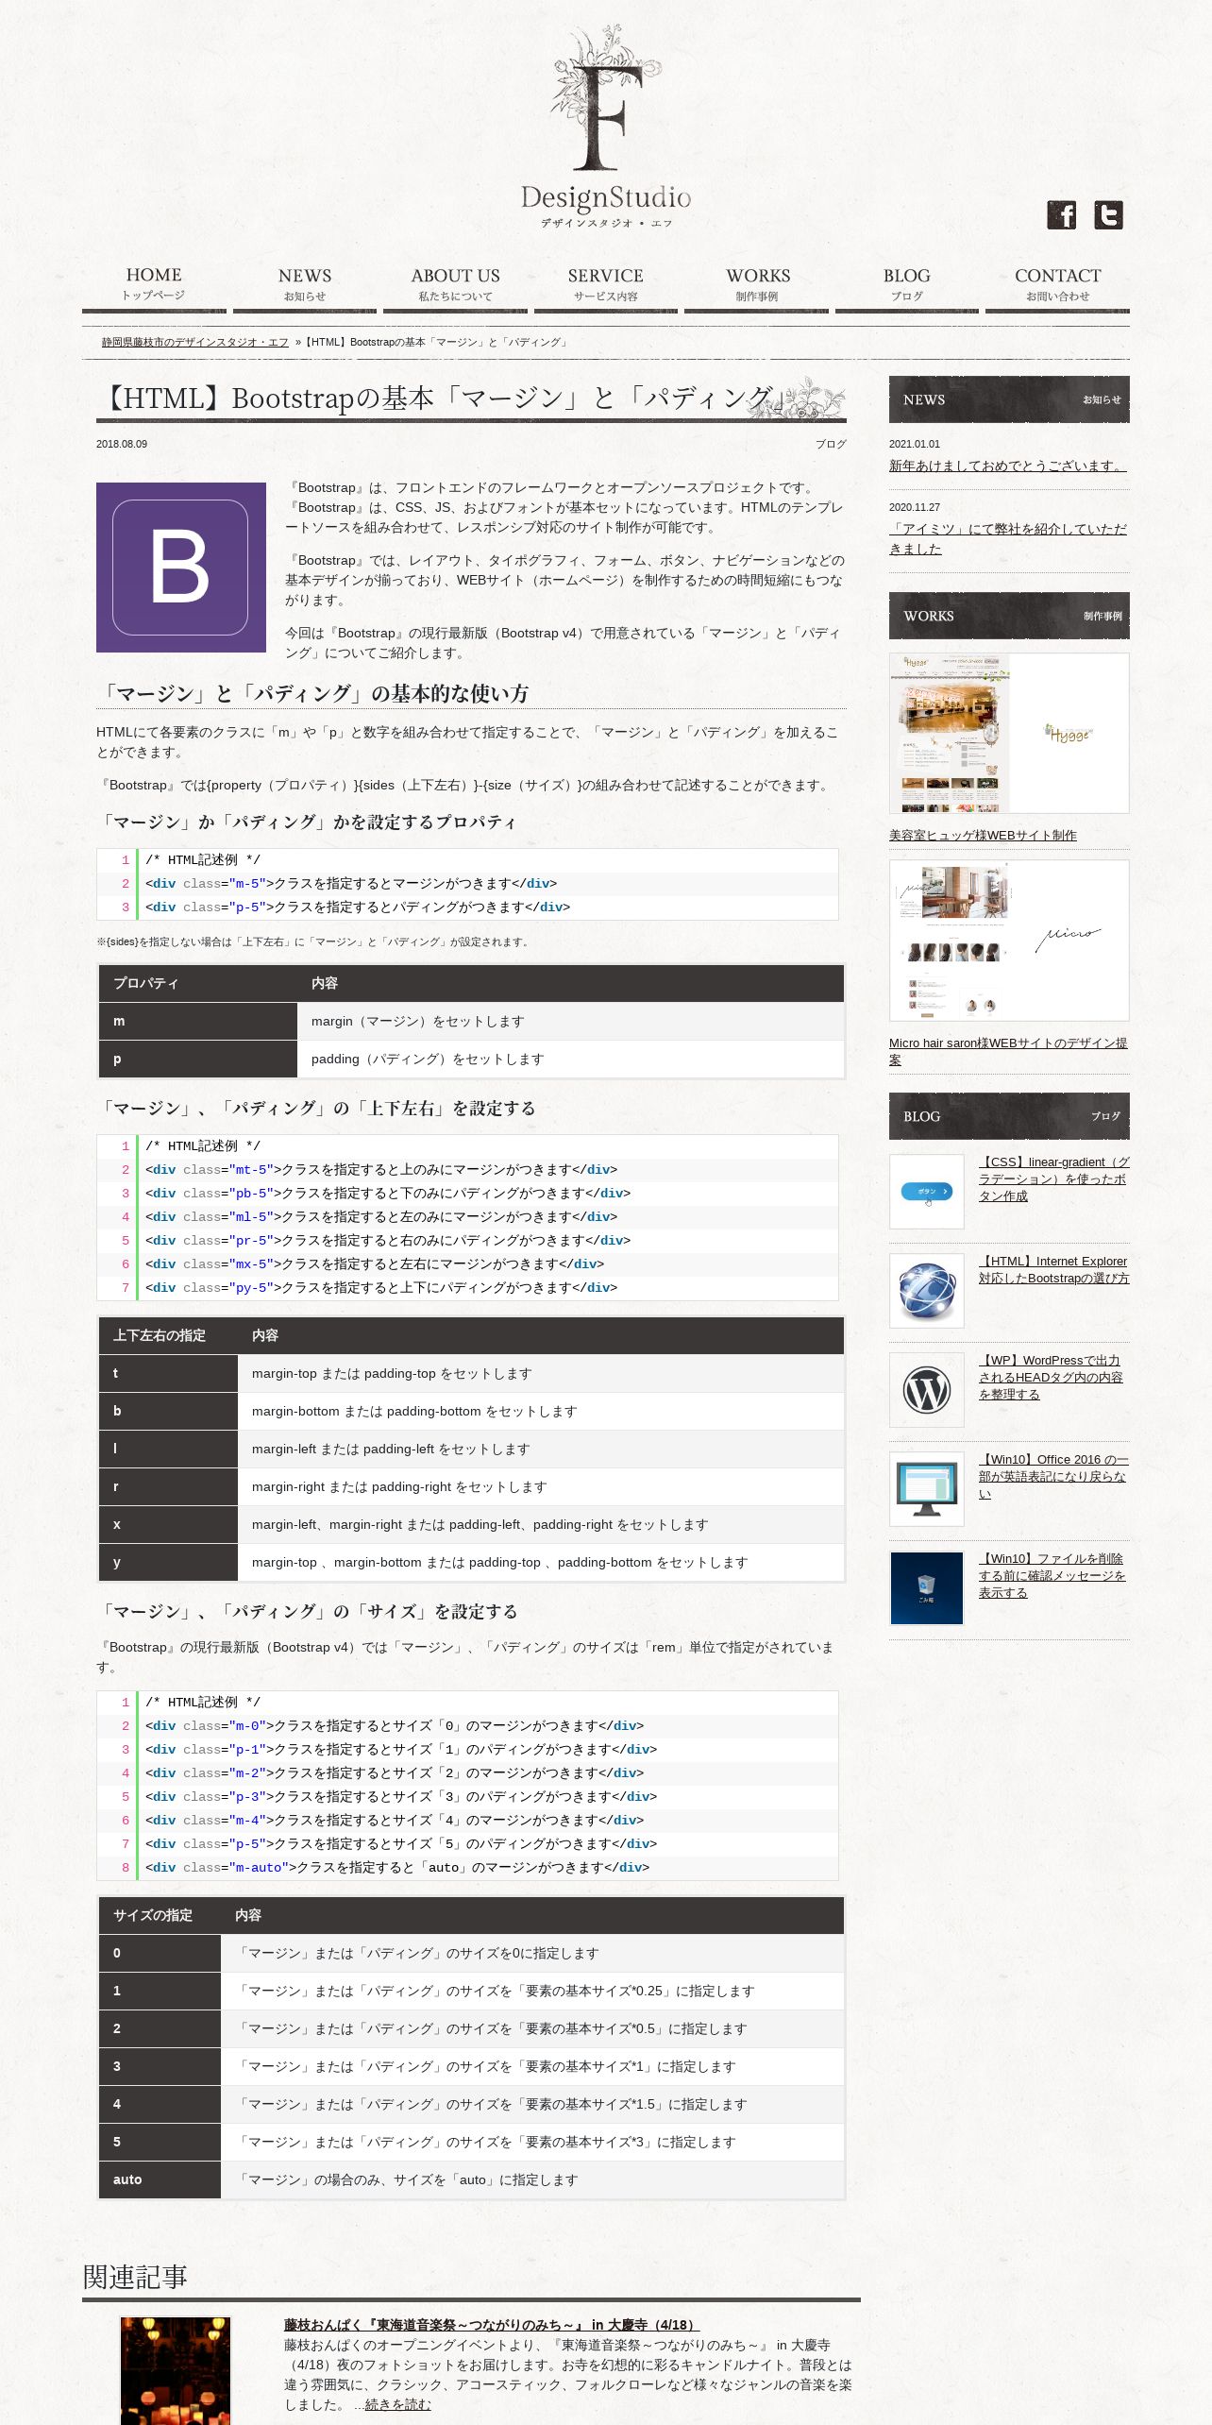
Task: Open the Facebook icon link
Action: click(x=1061, y=215)
